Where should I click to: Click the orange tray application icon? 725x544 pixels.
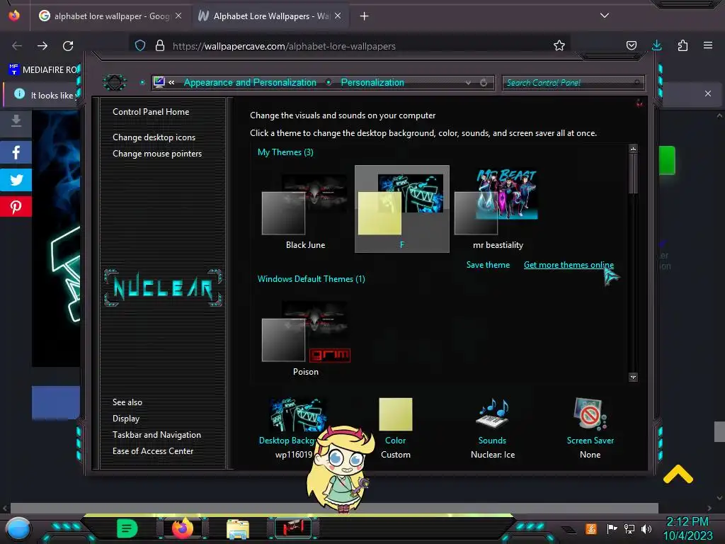pyautogui.click(x=590, y=528)
